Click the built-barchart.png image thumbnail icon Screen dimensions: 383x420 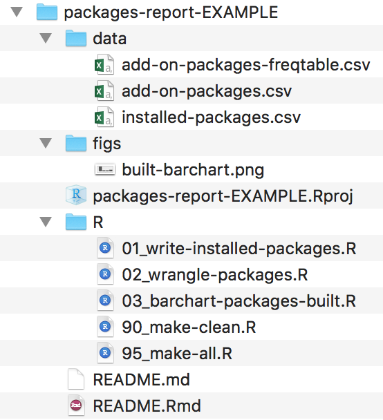click(105, 169)
